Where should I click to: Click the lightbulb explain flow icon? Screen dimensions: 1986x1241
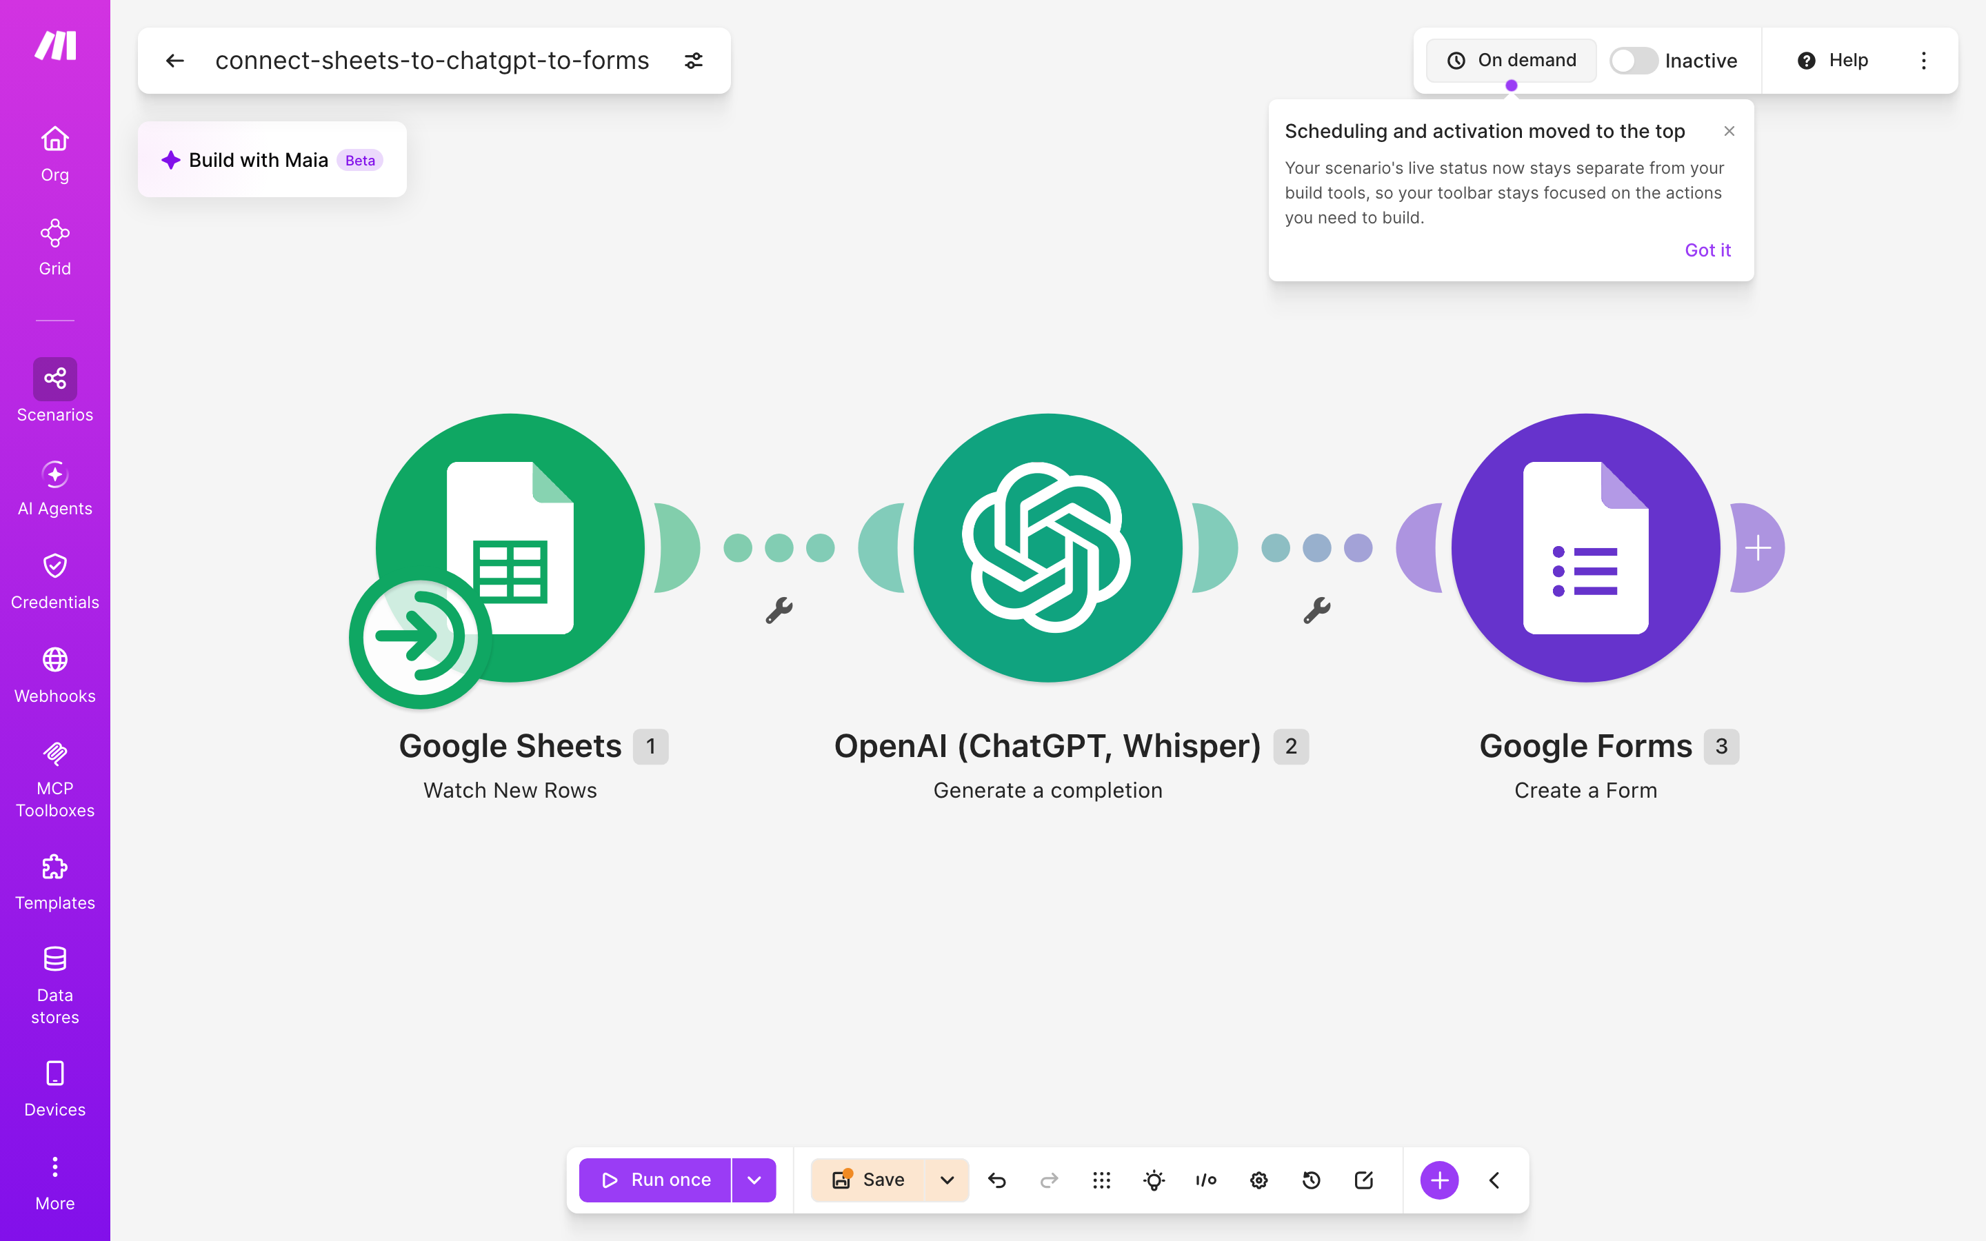[x=1154, y=1180]
